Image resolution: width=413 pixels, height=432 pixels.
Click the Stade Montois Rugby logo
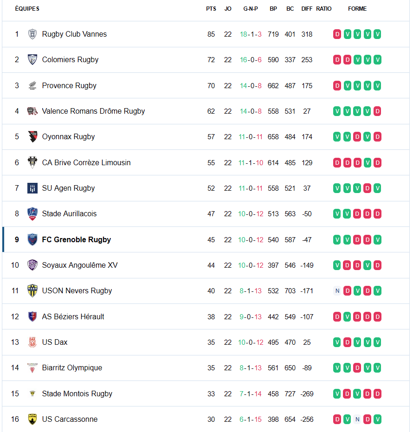pyautogui.click(x=32, y=394)
